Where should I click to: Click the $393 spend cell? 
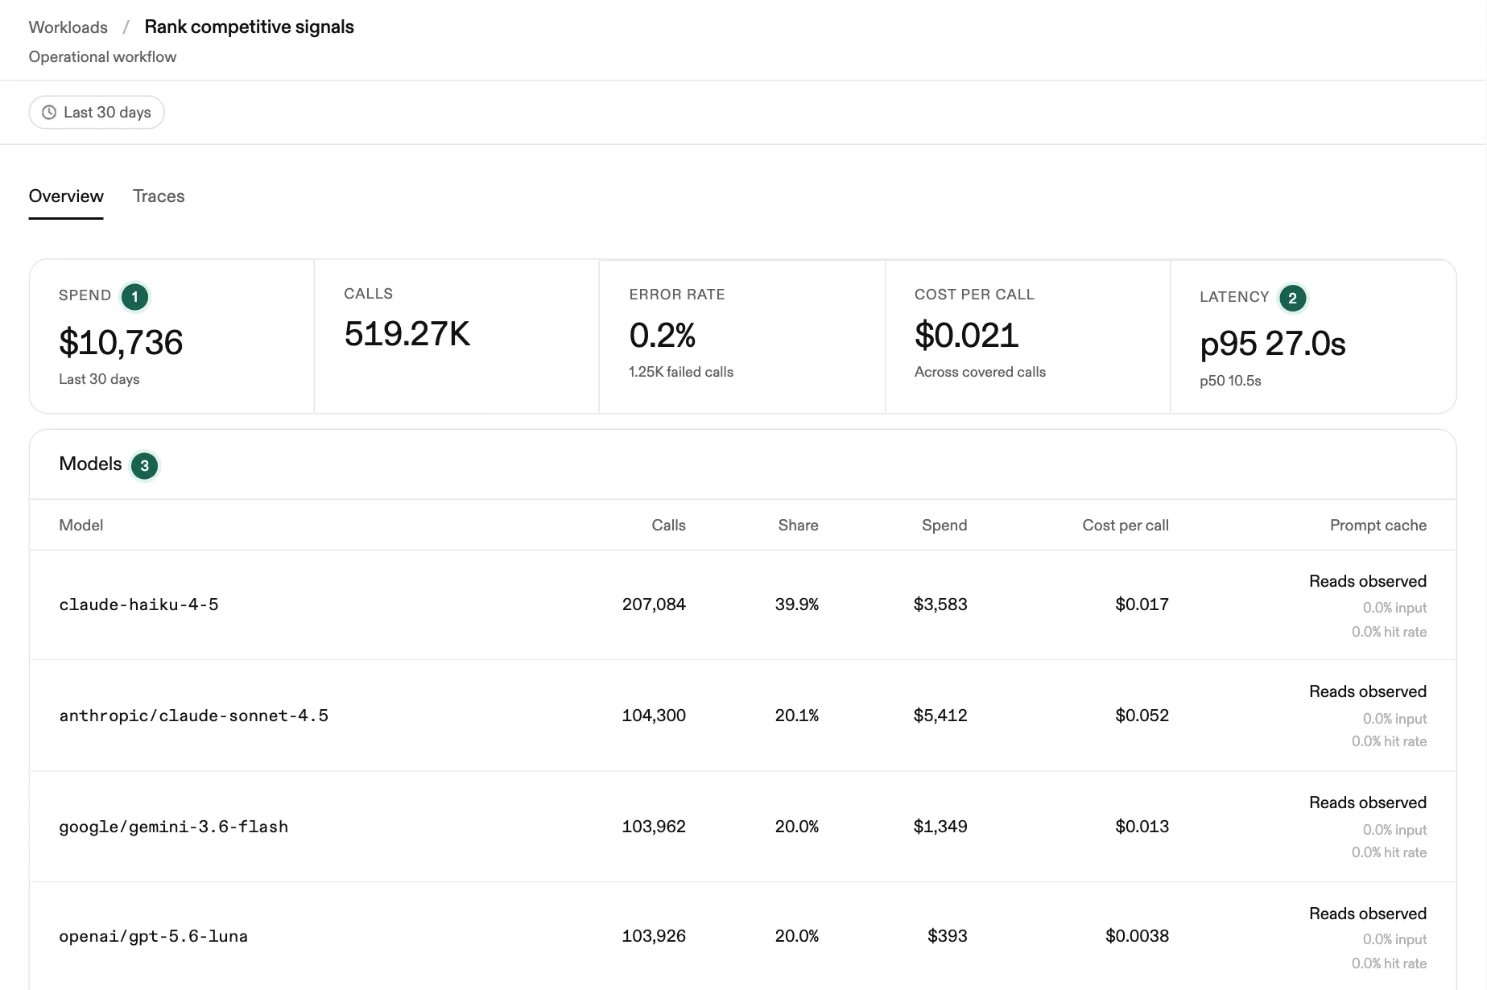(x=948, y=936)
